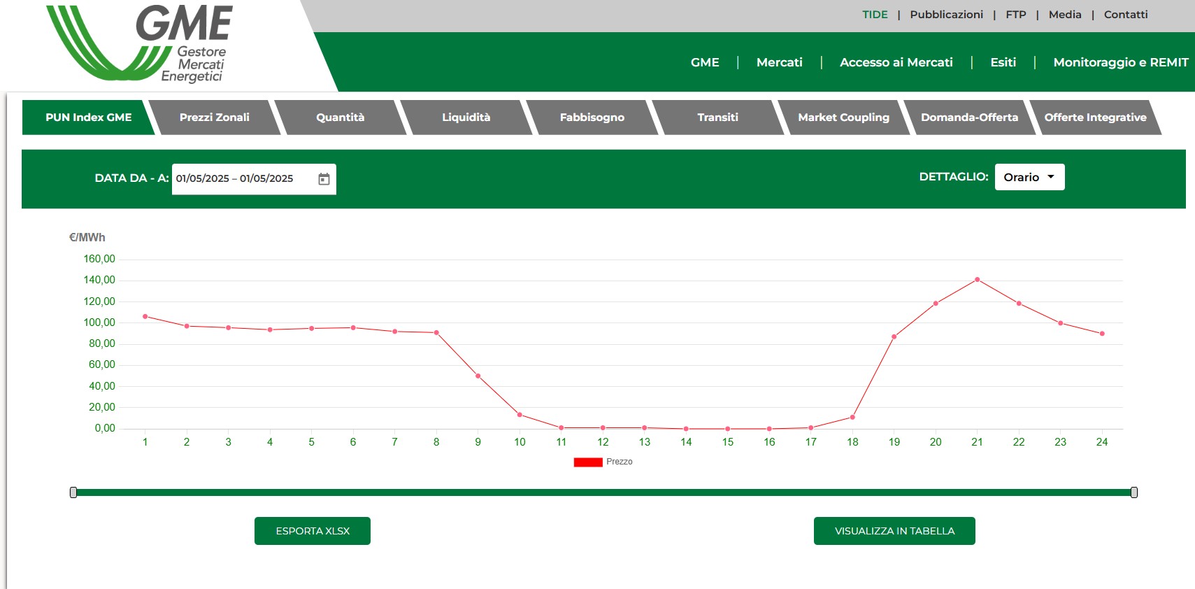Open the Esiti menu
The image size is (1195, 589).
click(1003, 62)
